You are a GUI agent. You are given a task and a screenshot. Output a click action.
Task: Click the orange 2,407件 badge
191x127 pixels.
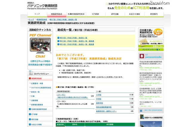[158, 32]
